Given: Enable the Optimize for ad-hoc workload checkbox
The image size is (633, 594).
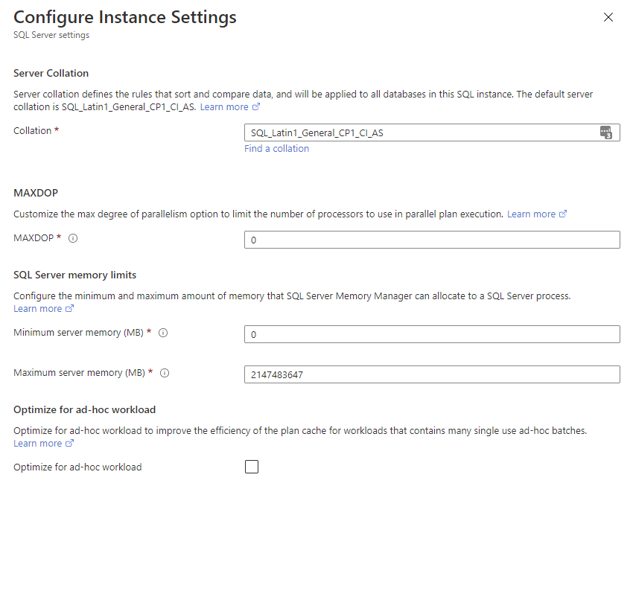Looking at the screenshot, I should coord(251,466).
